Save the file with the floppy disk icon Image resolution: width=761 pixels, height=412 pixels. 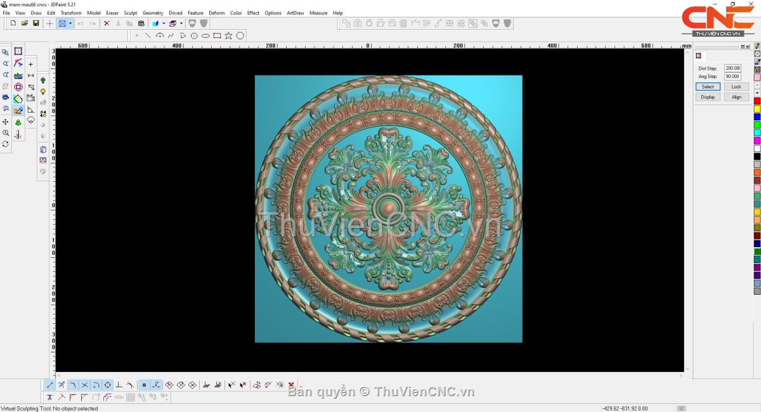36,23
